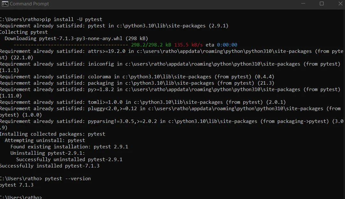This screenshot has width=345, height=199.
Task: Click the 'iniconfig' requirement line
Action: click(170, 67)
